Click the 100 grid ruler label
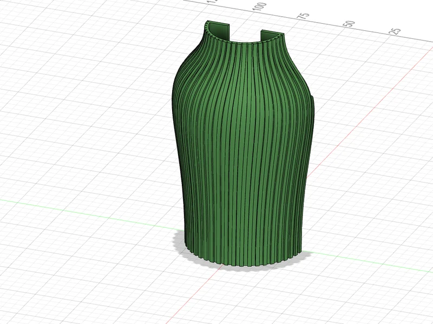433x324 pixels. 260,7
